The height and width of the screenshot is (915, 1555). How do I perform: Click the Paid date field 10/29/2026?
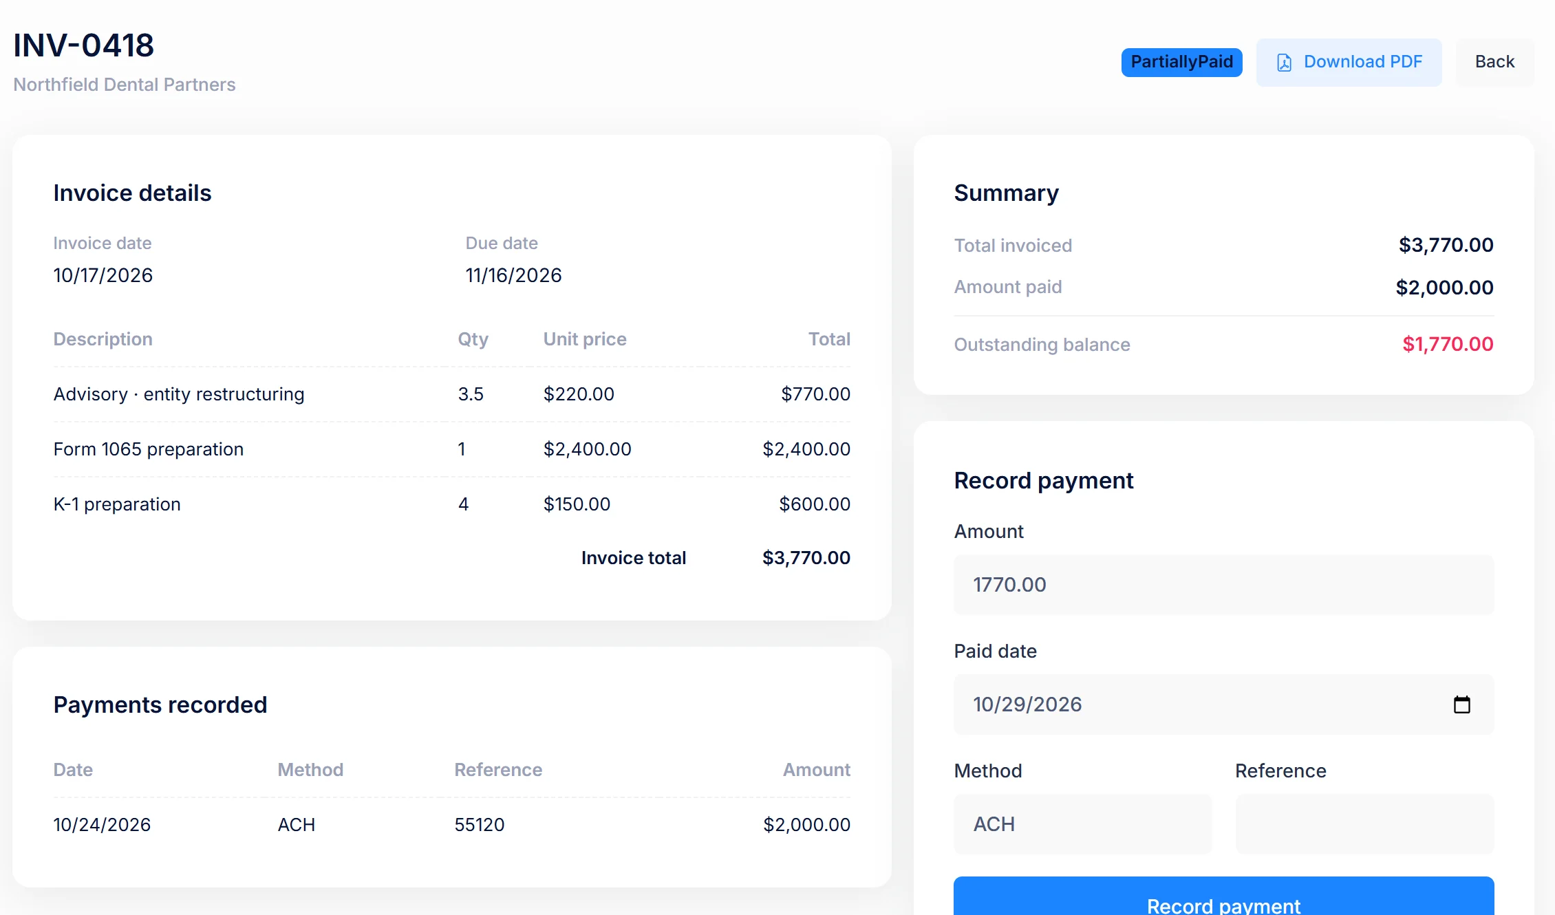point(1223,704)
